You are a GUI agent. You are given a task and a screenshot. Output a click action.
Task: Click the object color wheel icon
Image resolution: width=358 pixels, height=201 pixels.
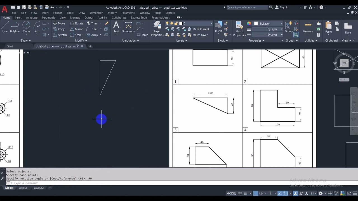249,23
